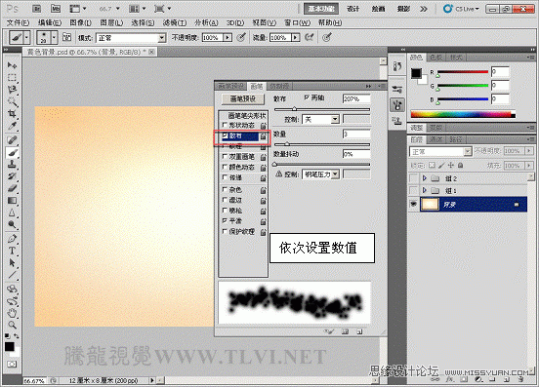
Task: Select the Zoom tool
Action: 12,325
